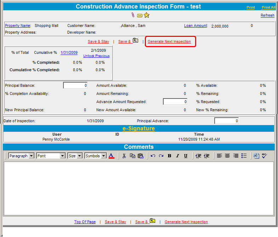The width and height of the screenshot is (278, 237).
Task: Toggle bold formatting
Action: click(170, 156)
